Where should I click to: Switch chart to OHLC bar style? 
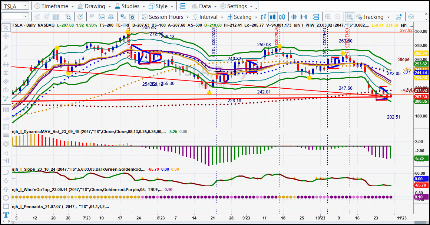pos(263,17)
